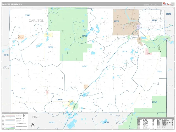The width and height of the screenshot is (176, 132).
Task: Click the DOUGLAS county label
Action: pyautogui.click(x=170, y=86)
